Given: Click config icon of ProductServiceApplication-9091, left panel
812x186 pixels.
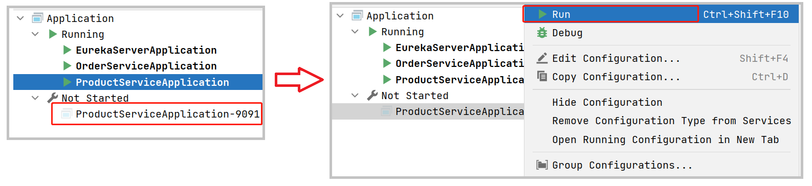Looking at the screenshot, I should click(x=66, y=114).
